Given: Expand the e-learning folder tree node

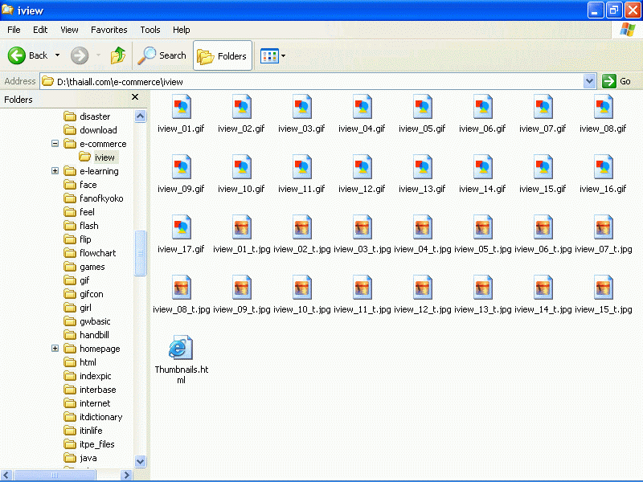Looking at the screenshot, I should [x=55, y=171].
